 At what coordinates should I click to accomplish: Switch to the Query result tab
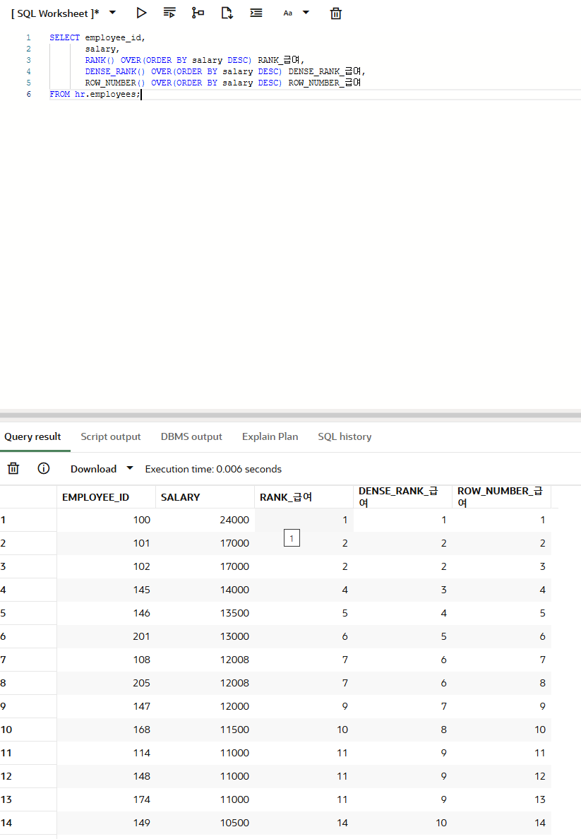pyautogui.click(x=32, y=436)
